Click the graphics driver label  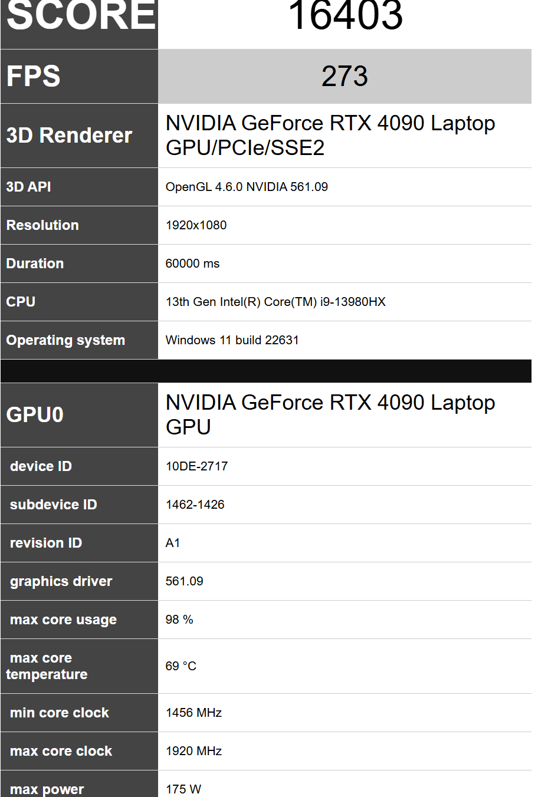coord(61,581)
